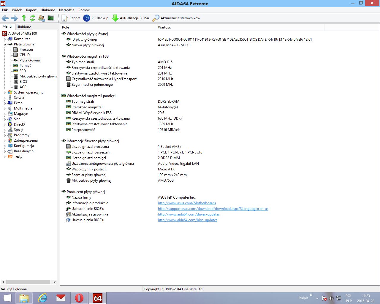The width and height of the screenshot is (380, 304).
Task: Refresh the page with green circular arrows
Action: [x=33, y=18]
